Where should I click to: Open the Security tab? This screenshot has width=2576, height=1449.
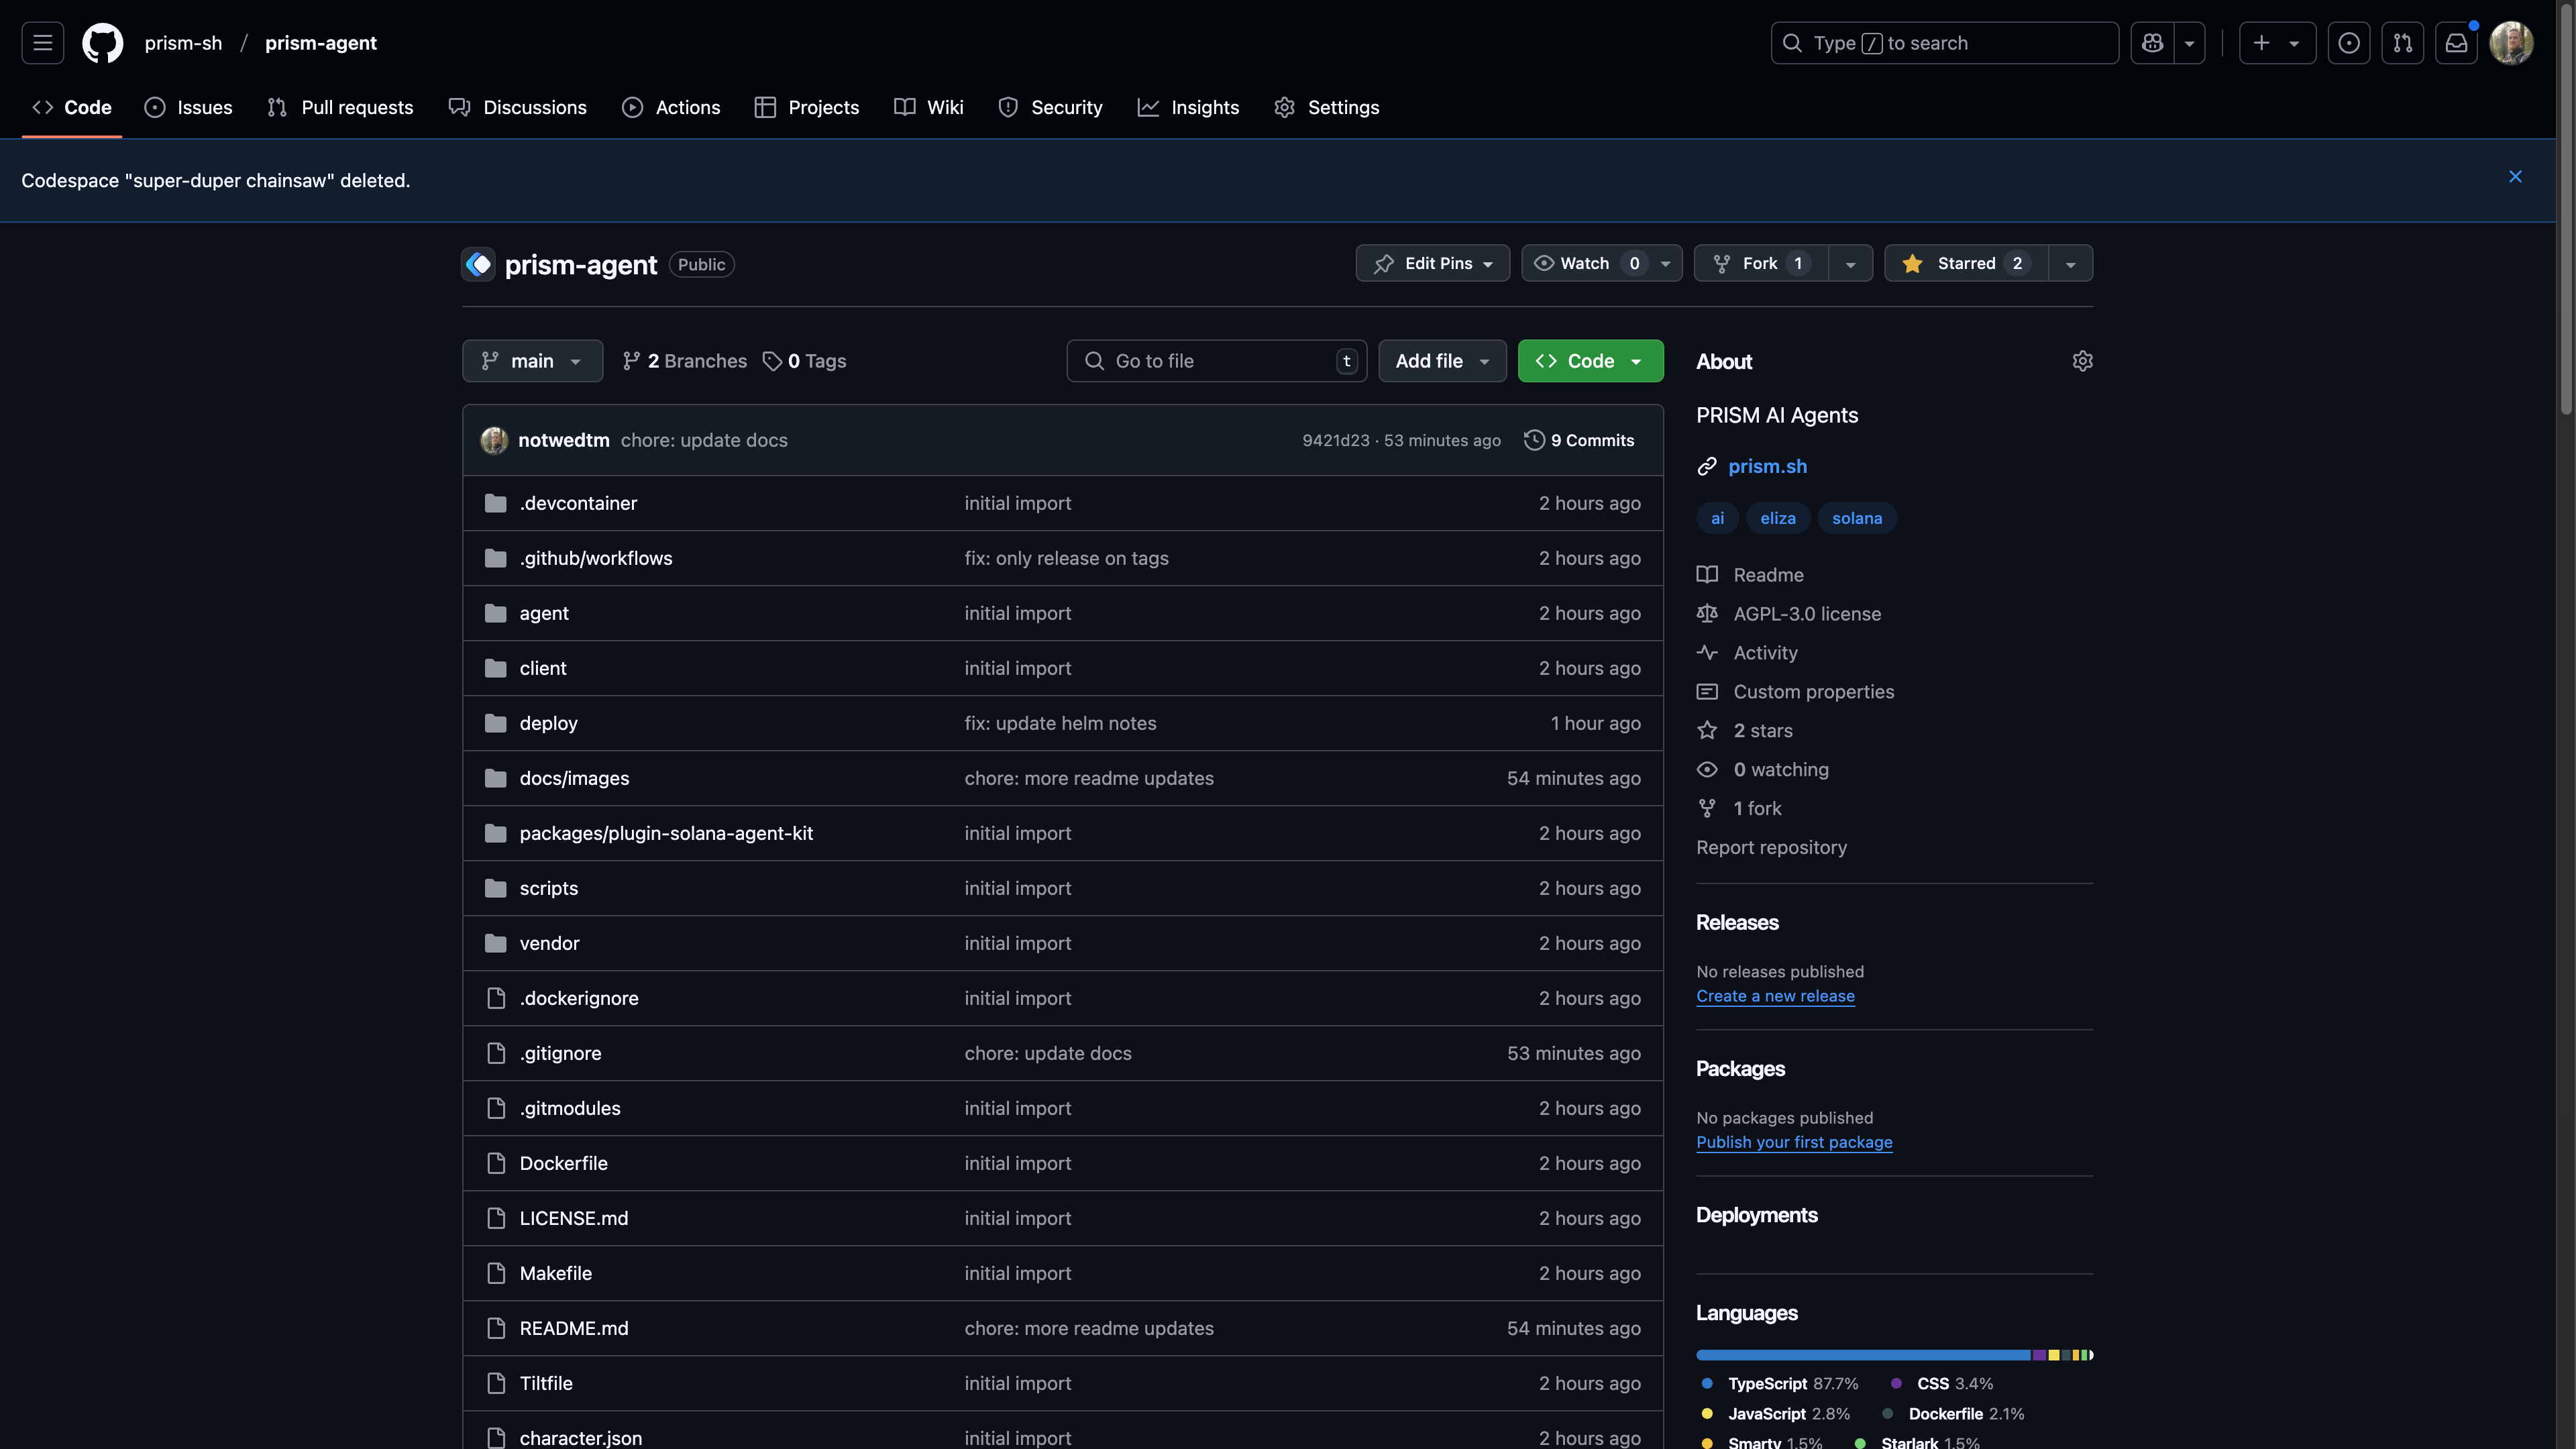pyautogui.click(x=1050, y=107)
